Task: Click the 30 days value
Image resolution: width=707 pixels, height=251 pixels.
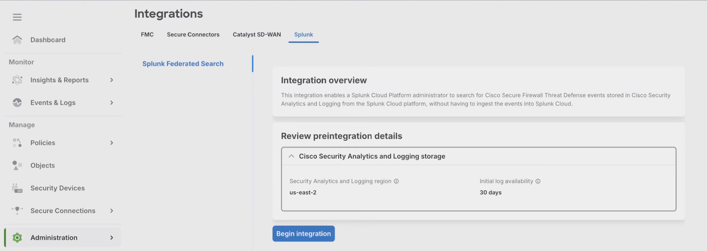Action: coord(491,192)
